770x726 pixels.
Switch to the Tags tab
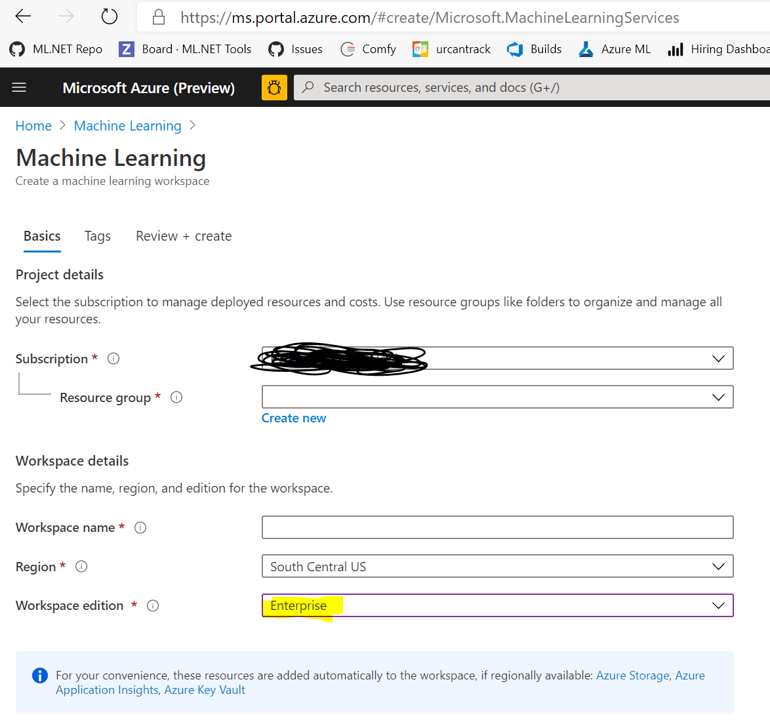97,235
